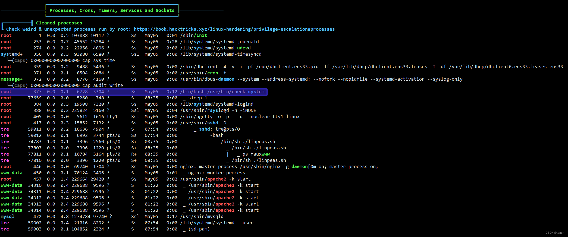This screenshot has height=237, width=568.
Task: Select the 'systemd-logind' process command
Action: click(x=217, y=104)
